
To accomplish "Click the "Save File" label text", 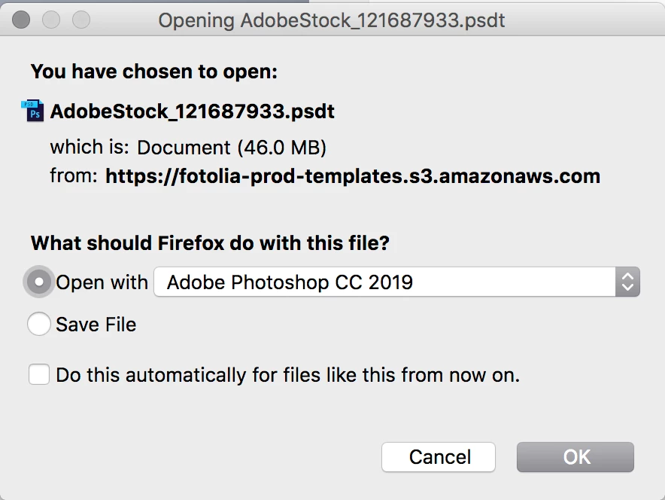I will coord(96,325).
